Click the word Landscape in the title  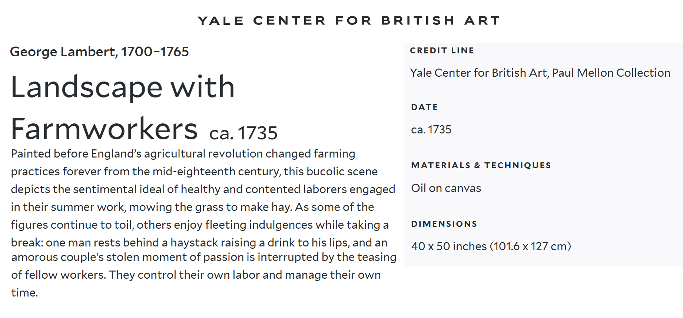click(x=87, y=88)
